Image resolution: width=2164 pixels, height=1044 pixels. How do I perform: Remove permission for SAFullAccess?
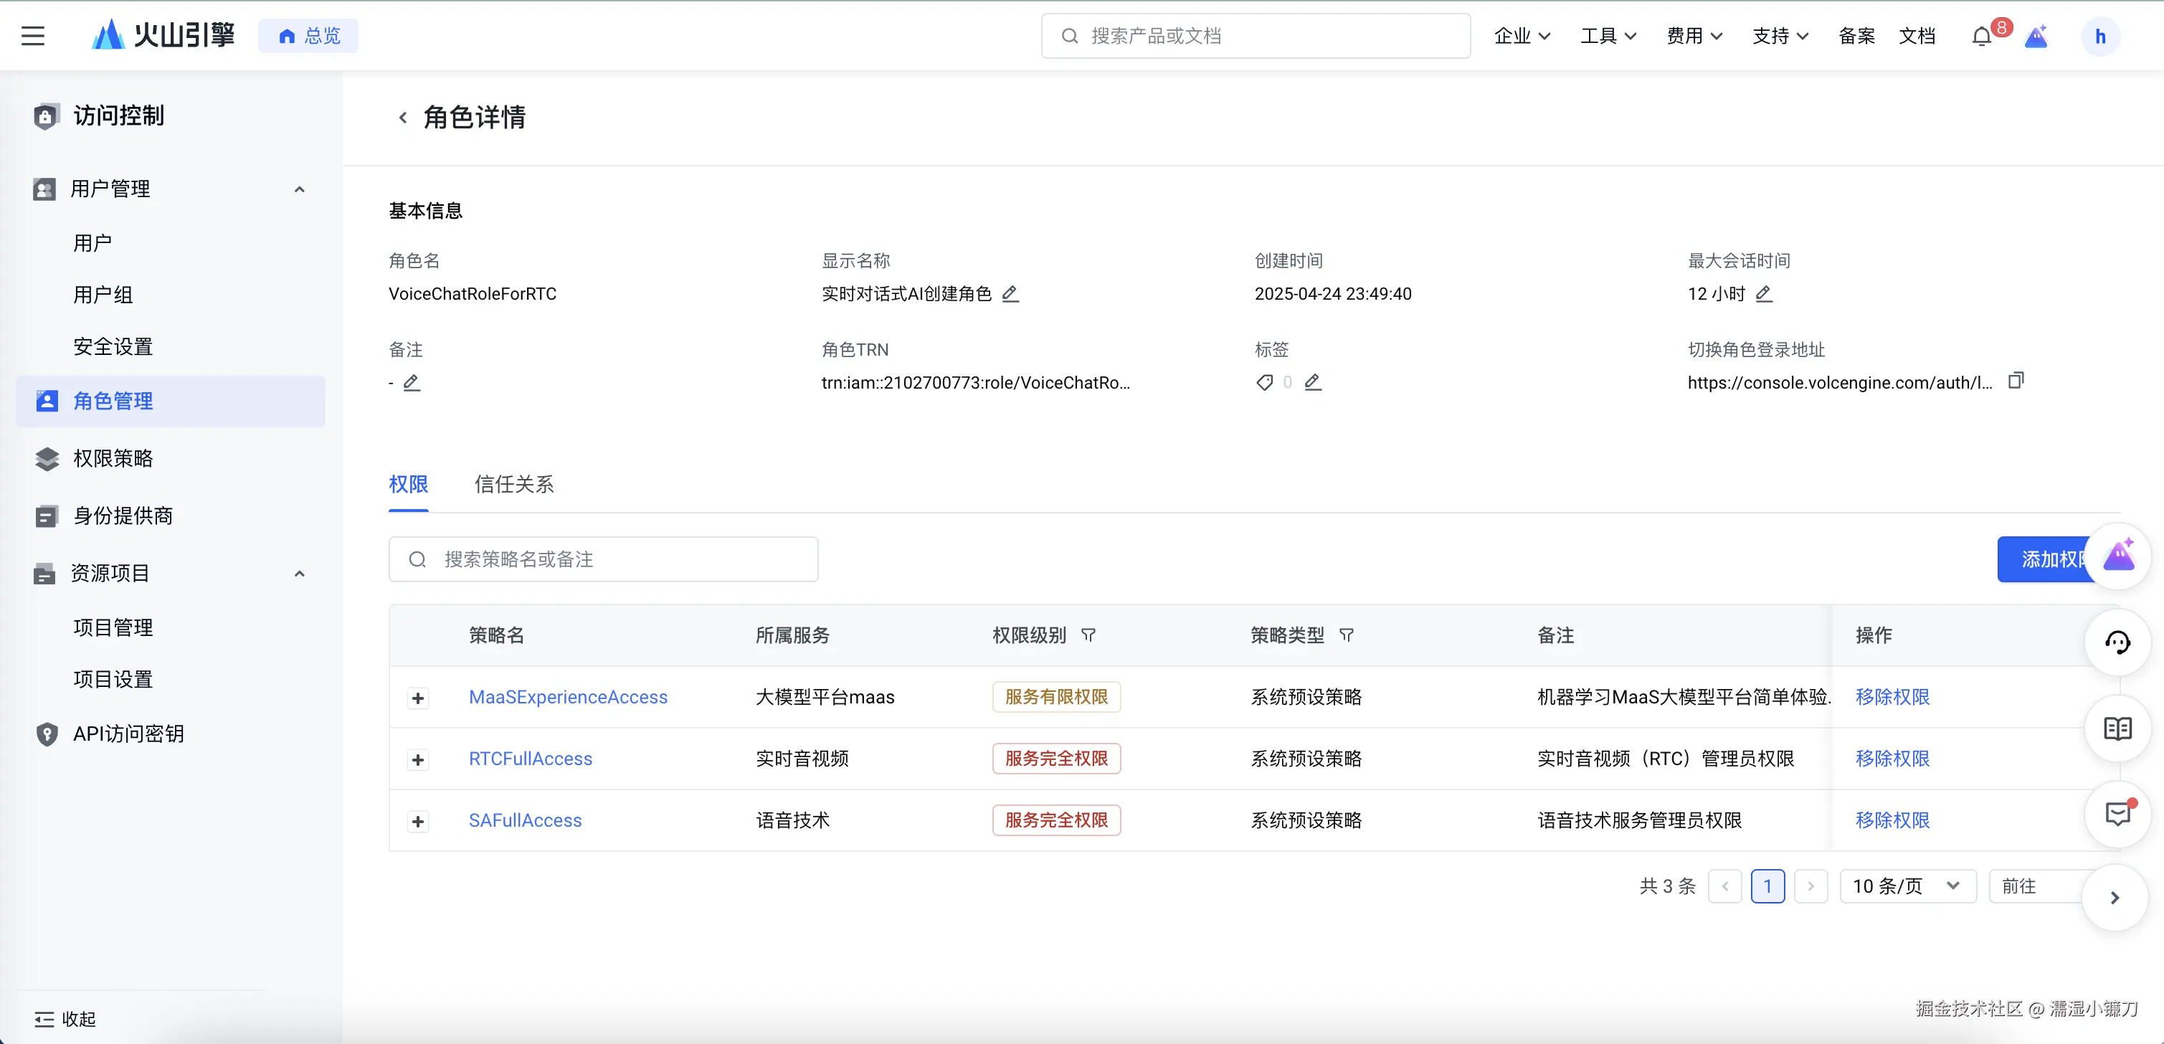tap(1892, 820)
